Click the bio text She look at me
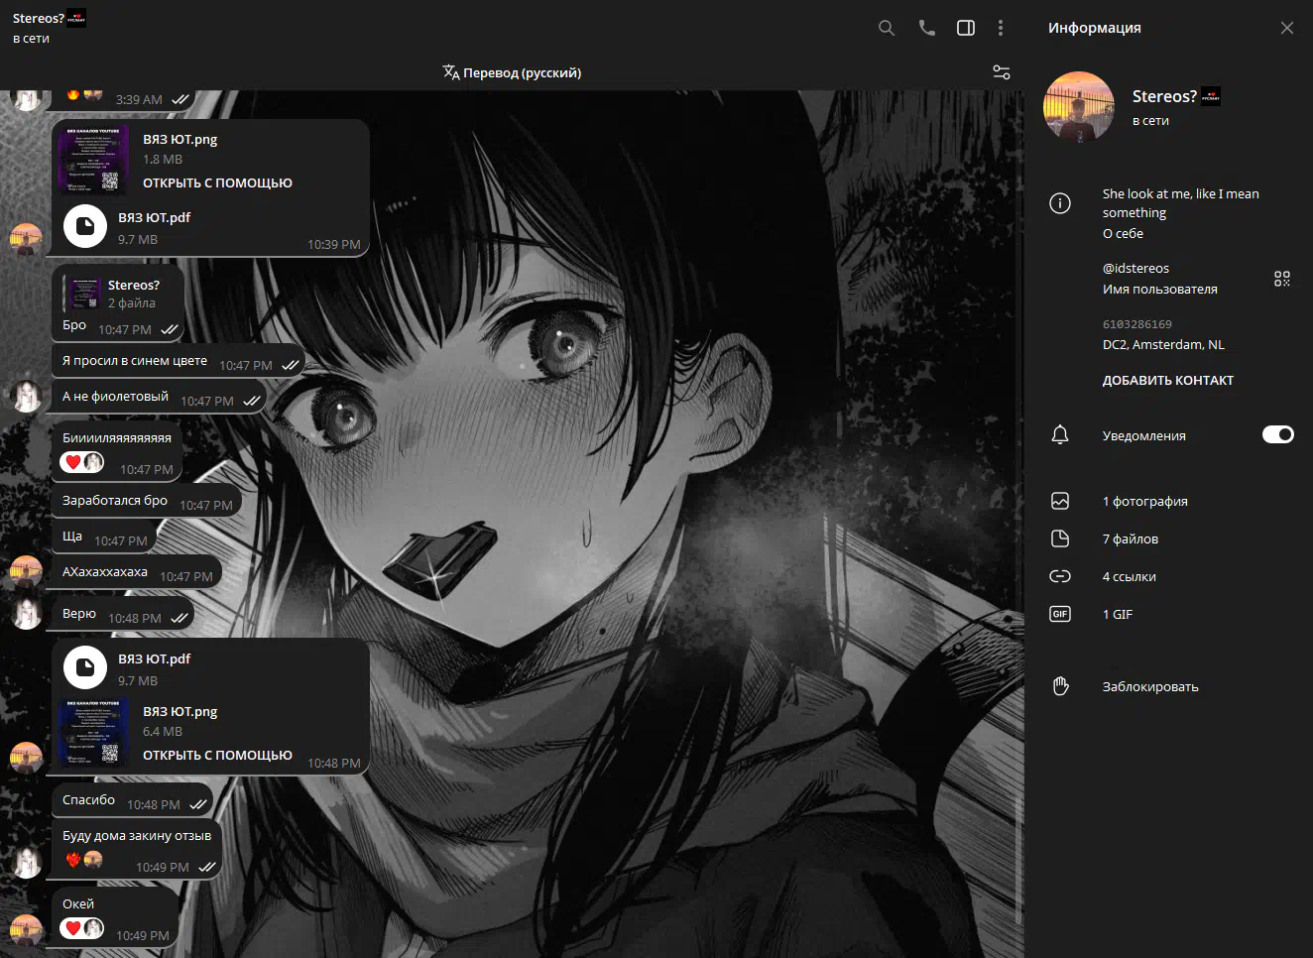 tap(1180, 203)
